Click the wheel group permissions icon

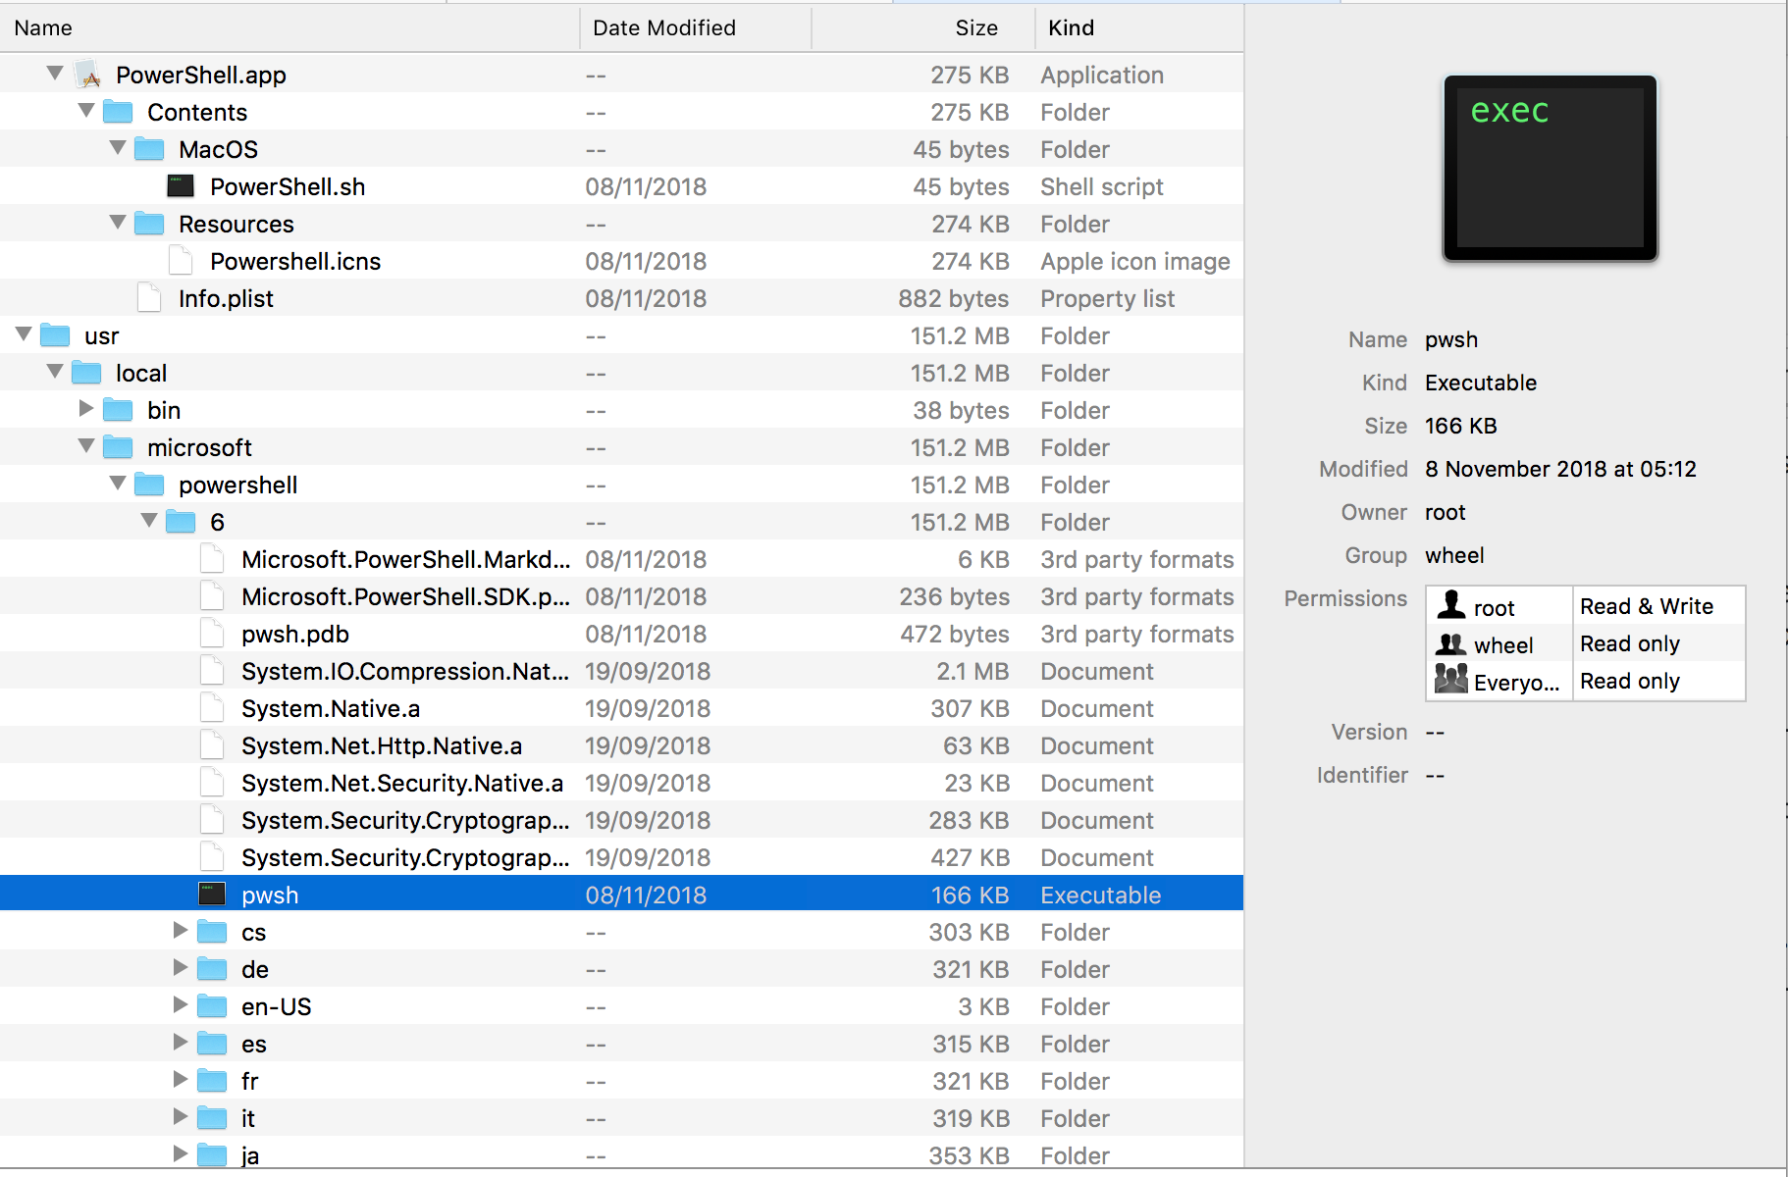click(1450, 644)
